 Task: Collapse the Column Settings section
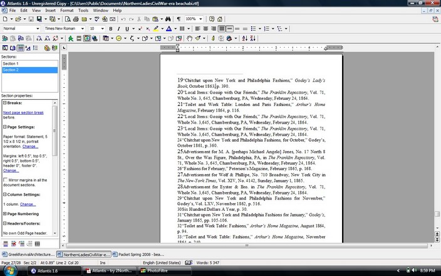[5, 194]
